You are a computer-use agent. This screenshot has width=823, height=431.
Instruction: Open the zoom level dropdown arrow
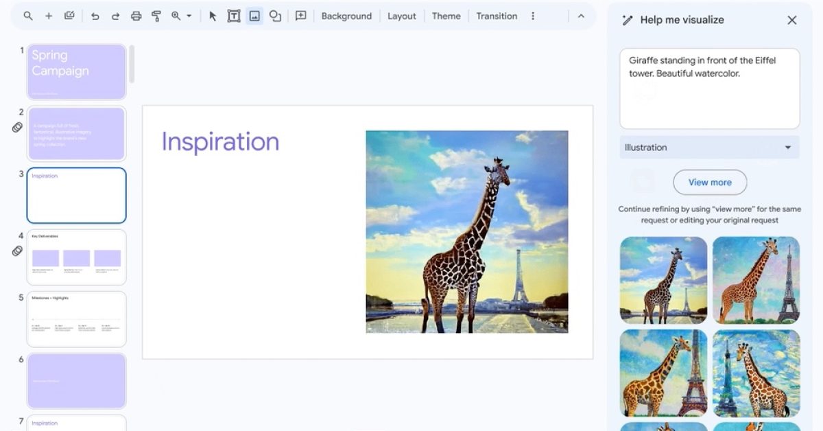tap(188, 15)
